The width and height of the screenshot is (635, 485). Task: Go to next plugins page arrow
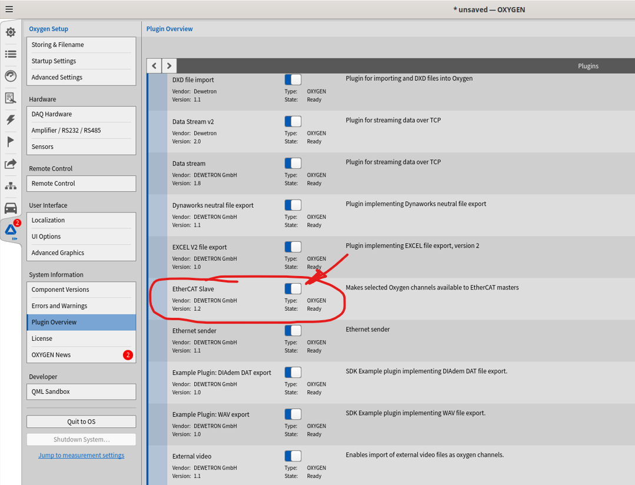point(169,66)
